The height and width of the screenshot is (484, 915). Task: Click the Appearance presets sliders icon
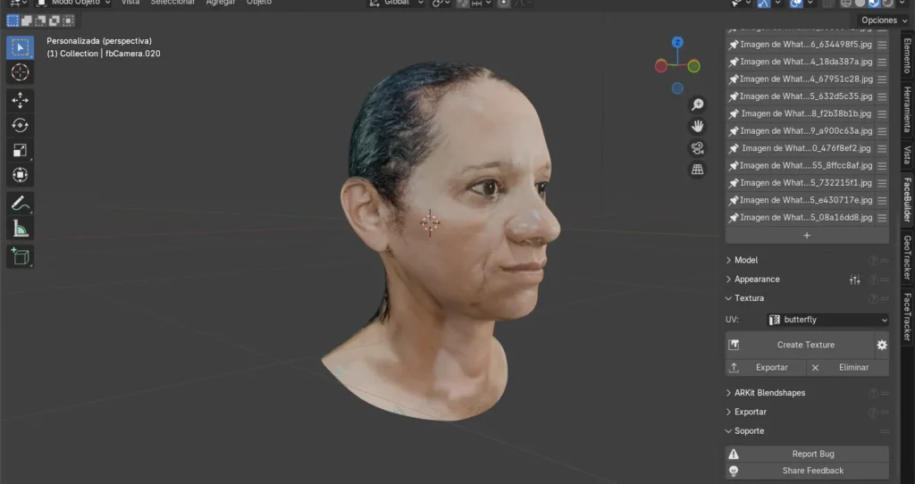(855, 280)
